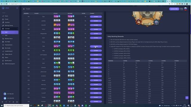Image resolution: width=191 pixels, height=107 pixels.
Task: Open File Explorer from the taskbar
Action: [38, 106]
